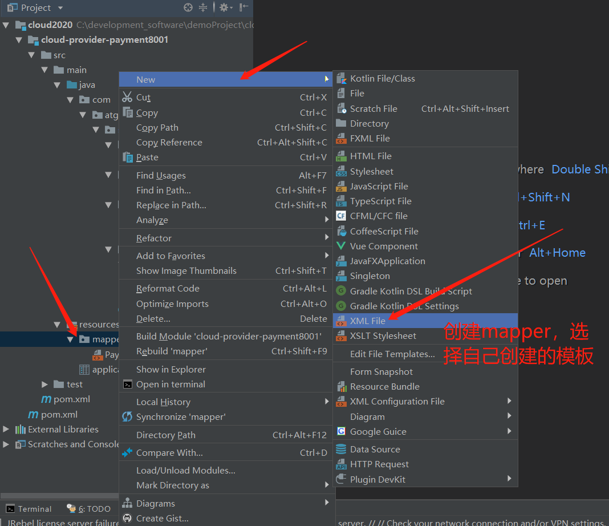This screenshot has height=526, width=609.
Task: Select Singleton template entry
Action: [x=425, y=276]
